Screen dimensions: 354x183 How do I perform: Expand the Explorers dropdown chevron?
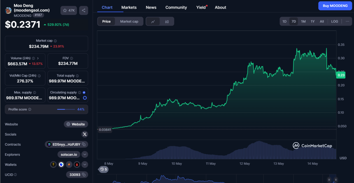point(85,155)
